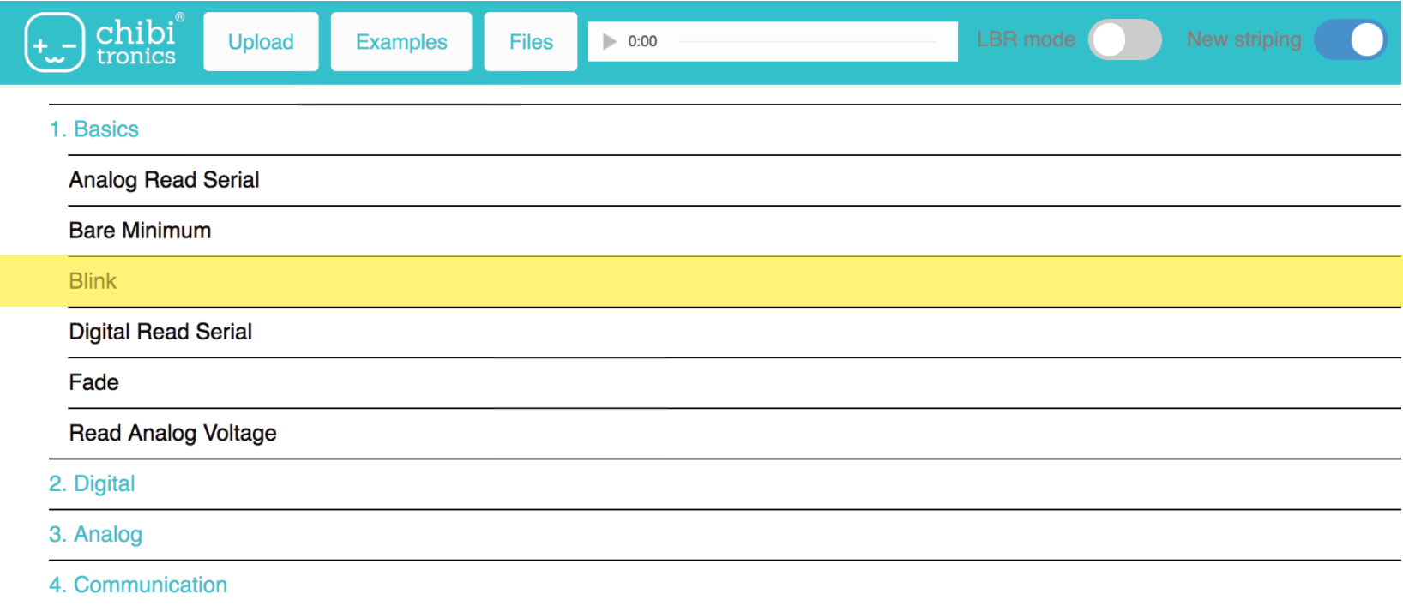1403x612 pixels.
Task: Click the Upload button
Action: (x=261, y=42)
